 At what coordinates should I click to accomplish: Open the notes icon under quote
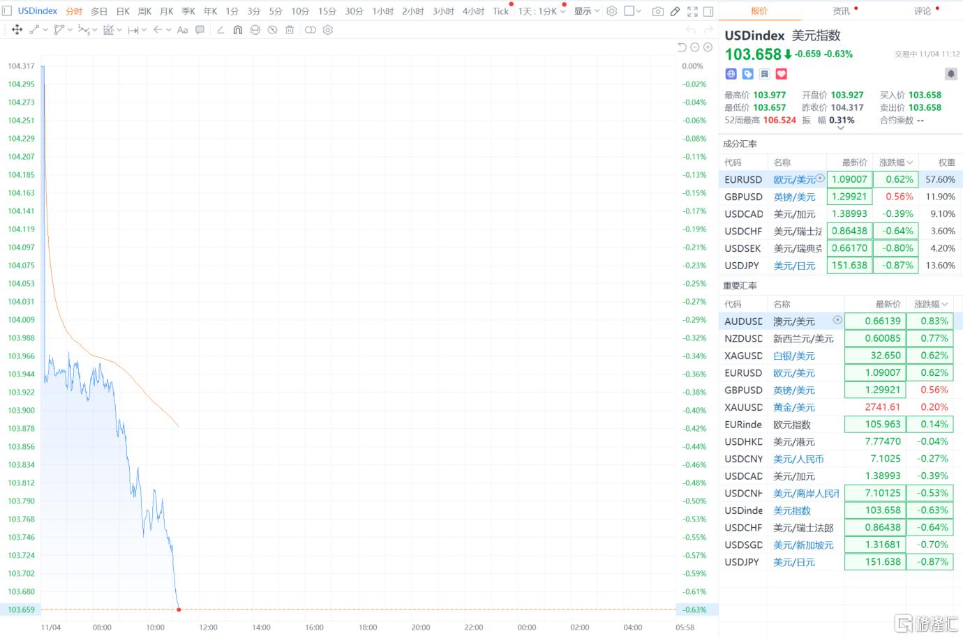click(764, 74)
